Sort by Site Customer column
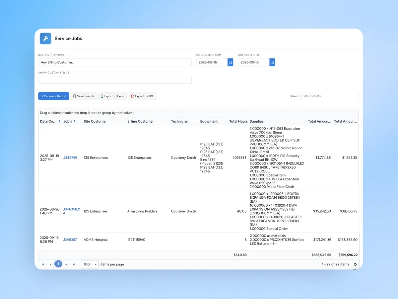 tap(95, 122)
